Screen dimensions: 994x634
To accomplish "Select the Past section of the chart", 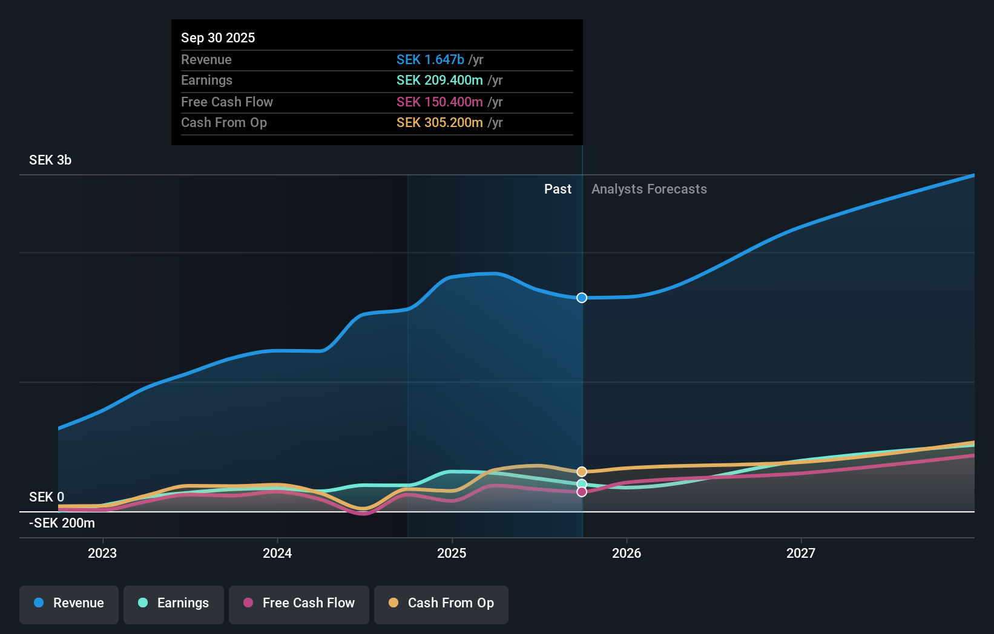I will pyautogui.click(x=558, y=189).
